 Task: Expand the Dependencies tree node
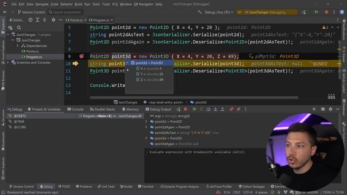tap(17, 45)
